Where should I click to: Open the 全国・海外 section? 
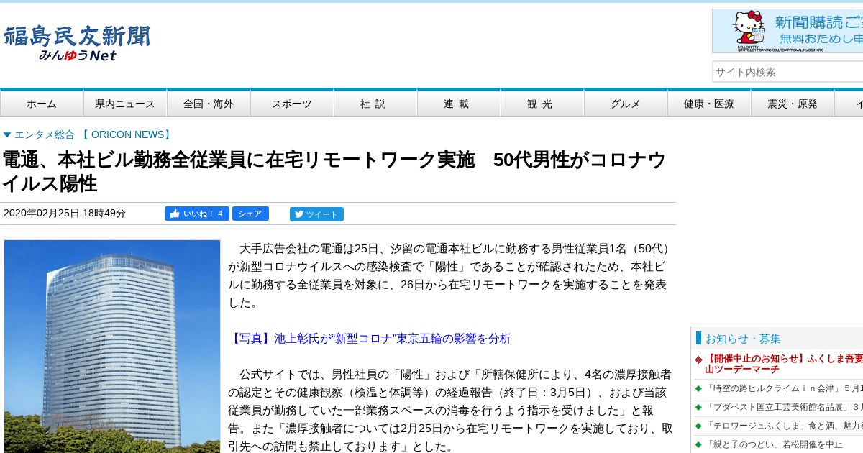[209, 104]
